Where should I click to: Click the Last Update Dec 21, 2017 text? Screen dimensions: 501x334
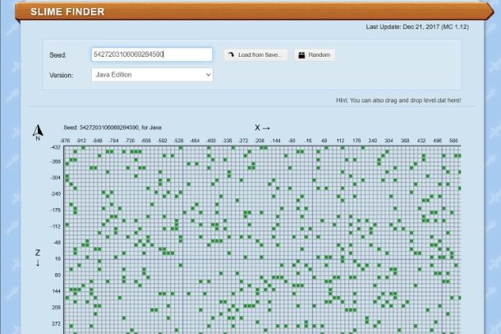[417, 27]
